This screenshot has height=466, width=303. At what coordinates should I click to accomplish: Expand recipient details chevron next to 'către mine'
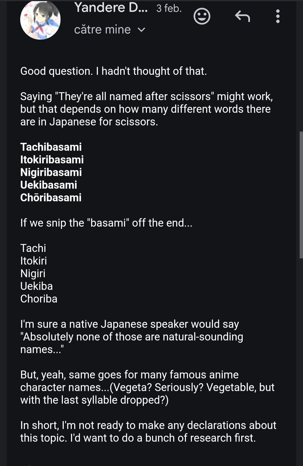tap(142, 30)
